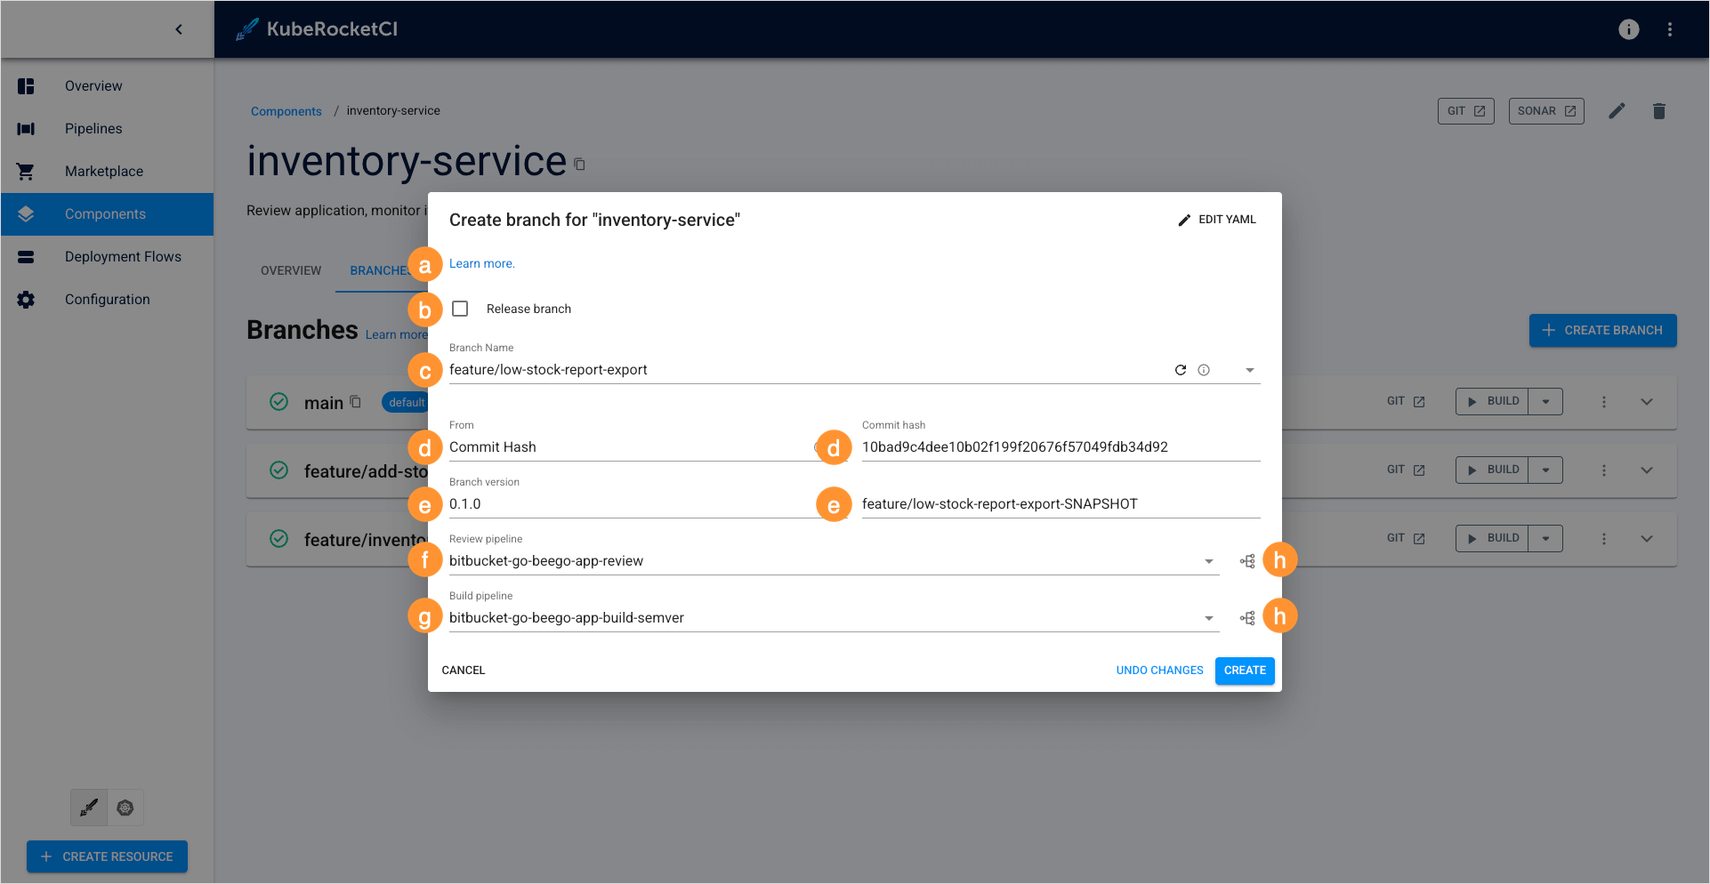The image size is (1710, 884).
Task: Click the refresh icon in Branch Name field
Action: 1180,370
